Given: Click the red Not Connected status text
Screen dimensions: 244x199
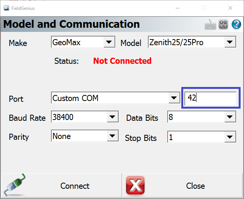Looking at the screenshot, I should pos(122,61).
